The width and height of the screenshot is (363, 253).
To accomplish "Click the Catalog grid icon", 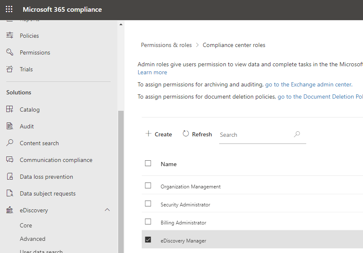I will tap(10, 109).
